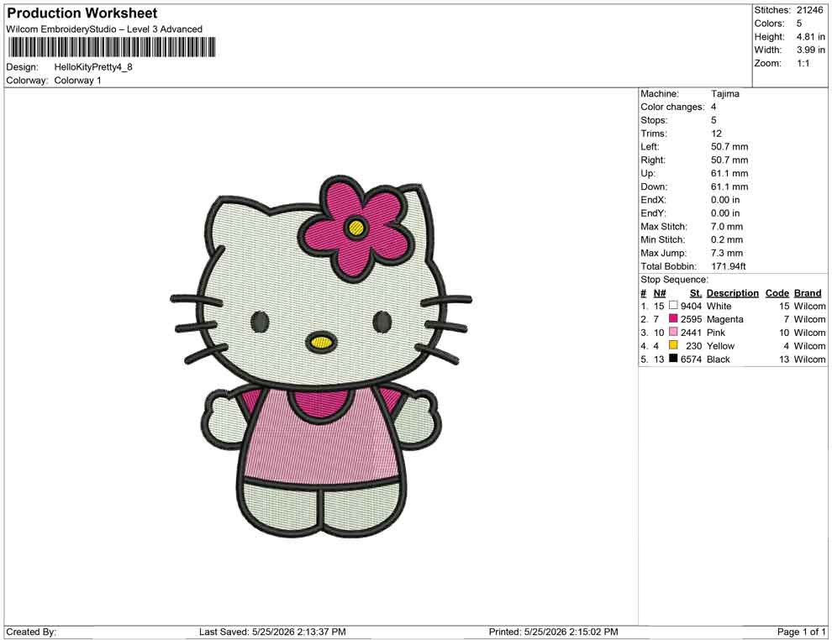
Task: Click stitch count '2595' in Magenta row
Action: point(691,319)
